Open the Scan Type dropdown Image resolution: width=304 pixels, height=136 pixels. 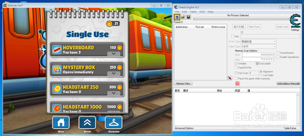tap(258, 41)
